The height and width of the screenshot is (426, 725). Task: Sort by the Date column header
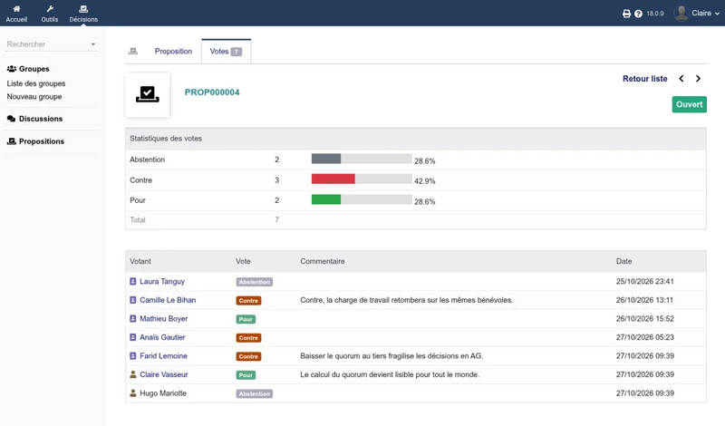[x=623, y=261]
